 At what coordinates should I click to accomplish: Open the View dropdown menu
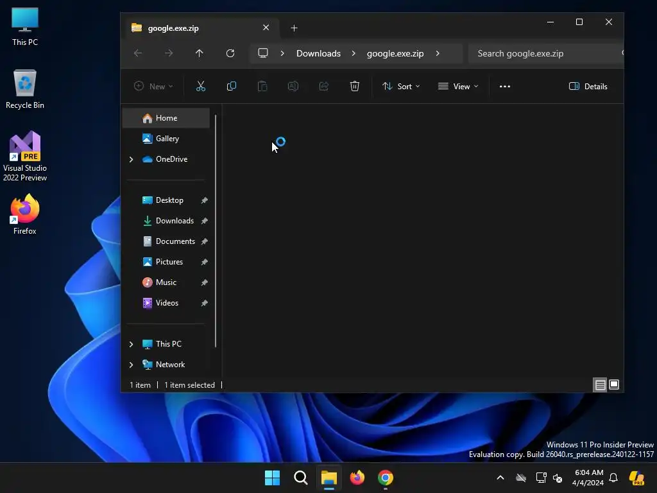458,87
